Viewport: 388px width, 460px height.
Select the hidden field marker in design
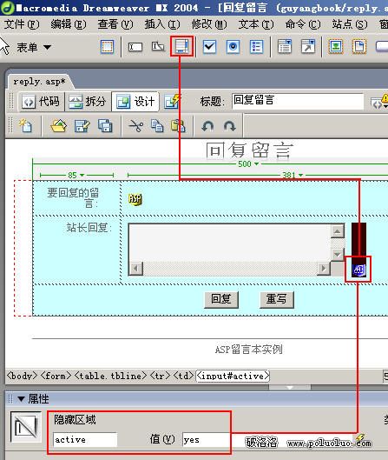358,270
